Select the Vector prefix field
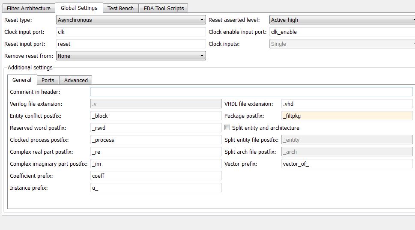This screenshot has height=230, width=415. tap(347, 164)
